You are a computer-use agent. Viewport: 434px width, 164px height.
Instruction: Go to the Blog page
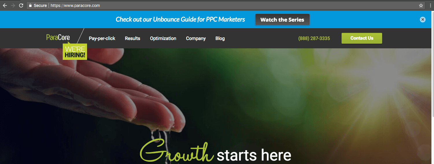(x=220, y=38)
